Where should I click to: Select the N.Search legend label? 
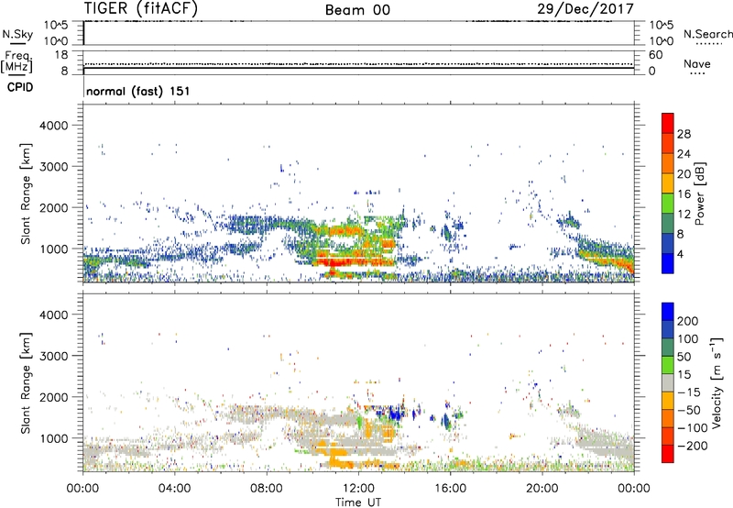tap(708, 34)
